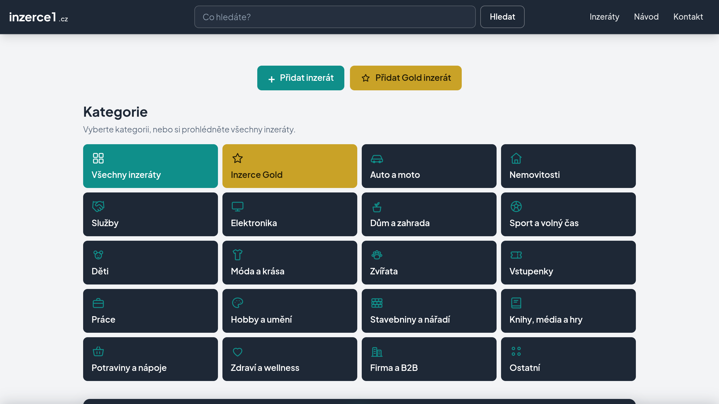Click the star icon in Inzerce Gold card
Screen dimensions: 719x404
coord(238,158)
